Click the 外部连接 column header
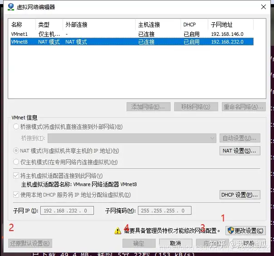 [x=99, y=25]
